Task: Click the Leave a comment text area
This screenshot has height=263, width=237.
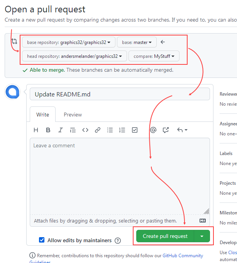Action: point(120,176)
